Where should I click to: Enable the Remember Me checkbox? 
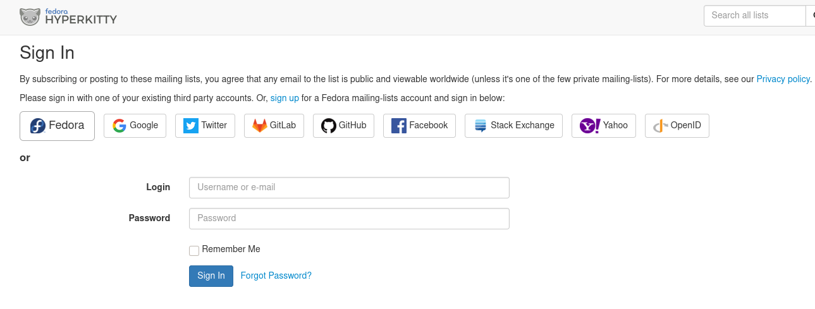(x=194, y=251)
